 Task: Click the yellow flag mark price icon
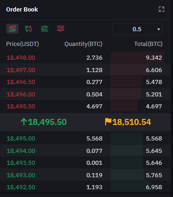click(x=108, y=122)
